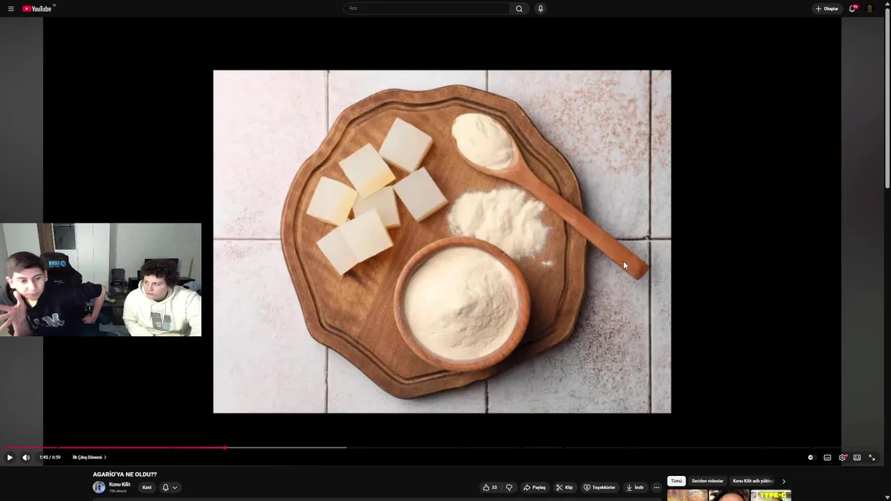Click the Teşekkürler thanks button
This screenshot has height=501, width=891.
click(x=599, y=487)
